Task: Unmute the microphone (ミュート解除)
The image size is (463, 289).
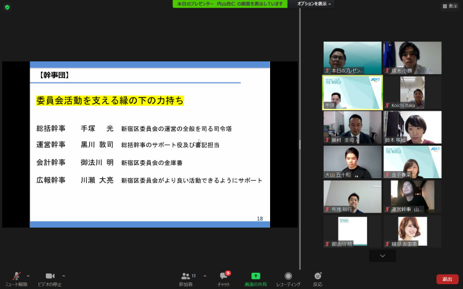Action: click(16, 276)
